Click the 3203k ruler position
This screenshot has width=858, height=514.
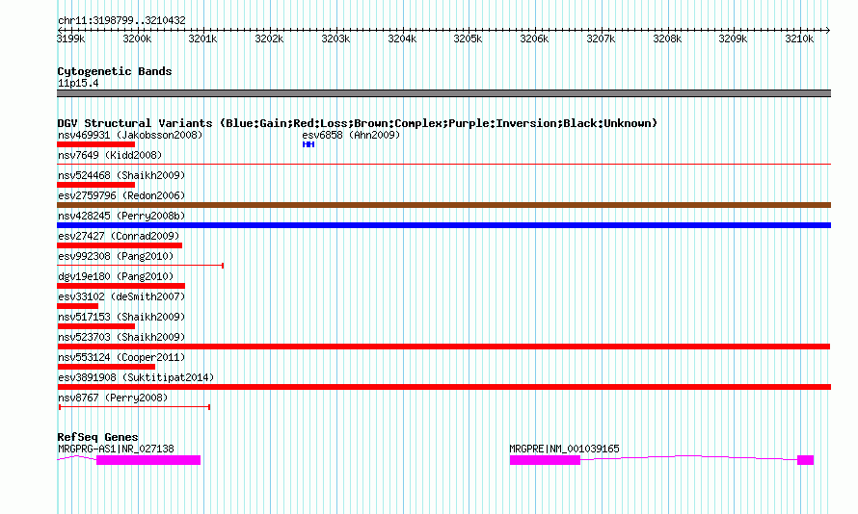[336, 39]
